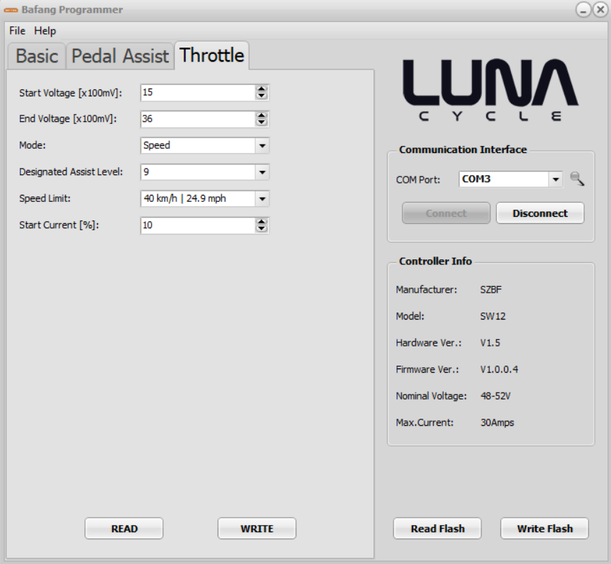Switch to the Basic tab
The width and height of the screenshot is (611, 564).
click(37, 56)
